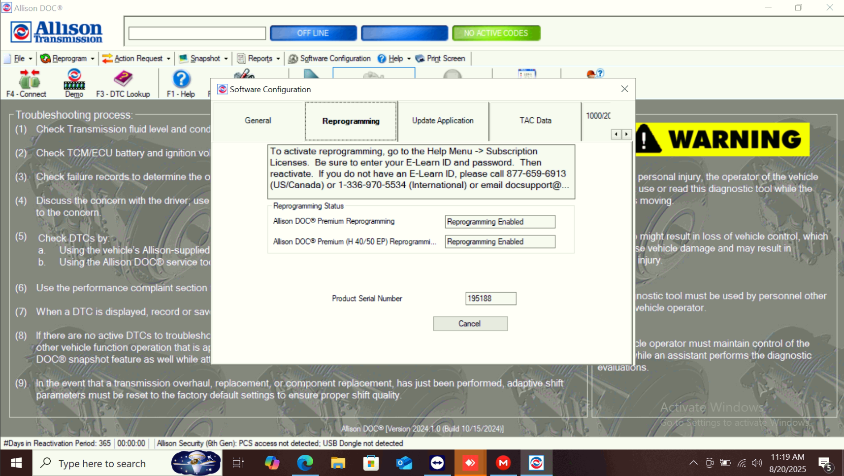Open Microsoft Store from the taskbar
Image resolution: width=844 pixels, height=476 pixels.
pyautogui.click(x=371, y=463)
